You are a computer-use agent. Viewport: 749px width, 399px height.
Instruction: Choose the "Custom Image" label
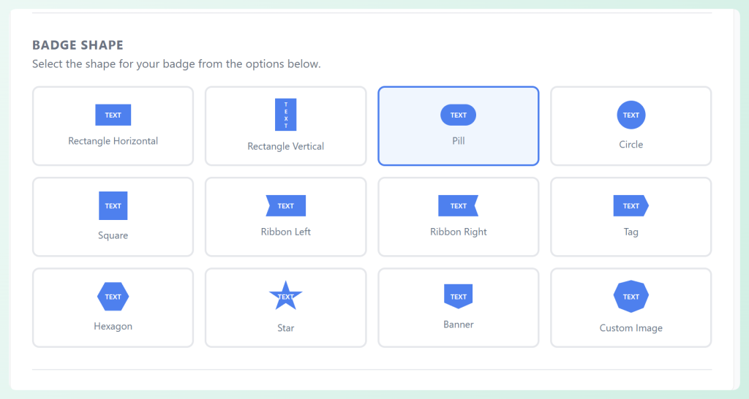(x=631, y=328)
